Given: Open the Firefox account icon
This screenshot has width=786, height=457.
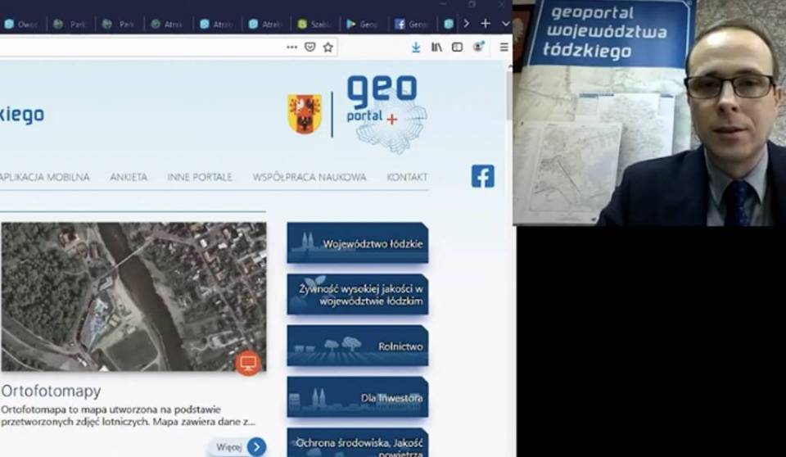Looking at the screenshot, I should tap(478, 48).
